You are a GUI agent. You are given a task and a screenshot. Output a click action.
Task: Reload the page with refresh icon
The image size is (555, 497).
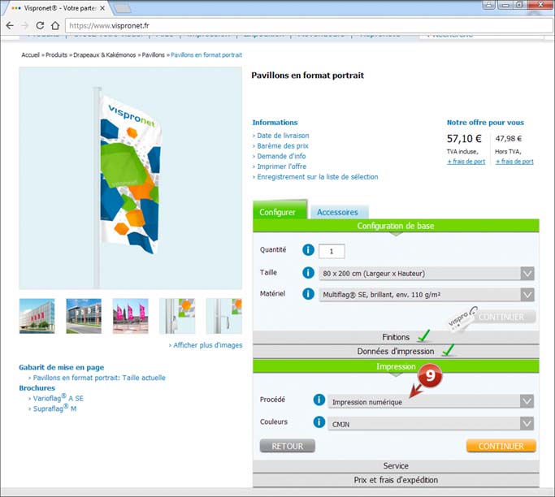tap(40, 25)
